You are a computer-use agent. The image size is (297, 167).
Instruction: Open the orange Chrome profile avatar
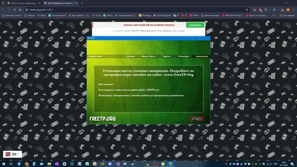pyautogui.click(x=288, y=10)
